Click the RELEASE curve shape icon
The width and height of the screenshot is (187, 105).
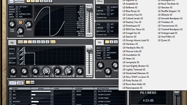(x=22, y=63)
